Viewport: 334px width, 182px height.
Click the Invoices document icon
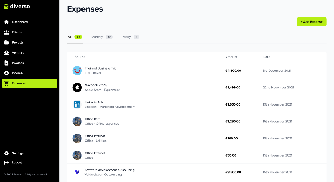coord(7,63)
